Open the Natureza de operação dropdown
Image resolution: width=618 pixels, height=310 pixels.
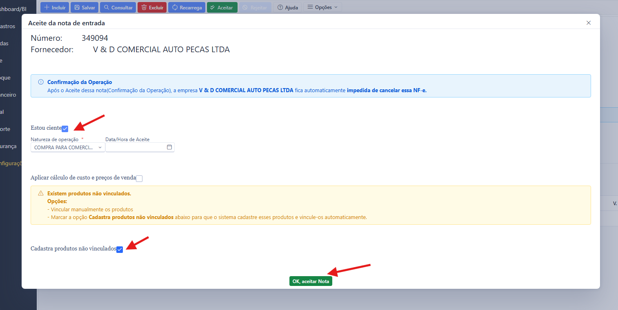68,147
